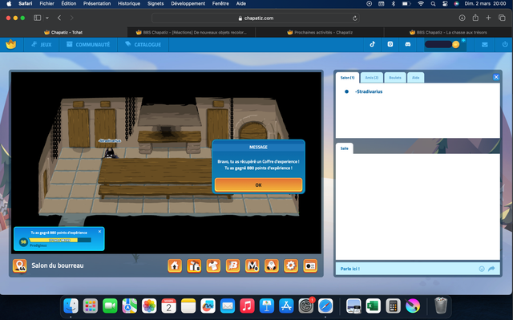Reload the page in Safari
Image resolution: width=513 pixels, height=320 pixels.
click(x=354, y=18)
